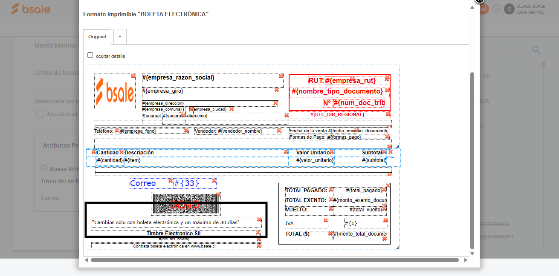Add a new format with '+' tab
This screenshot has height=276, width=559.
tap(120, 37)
